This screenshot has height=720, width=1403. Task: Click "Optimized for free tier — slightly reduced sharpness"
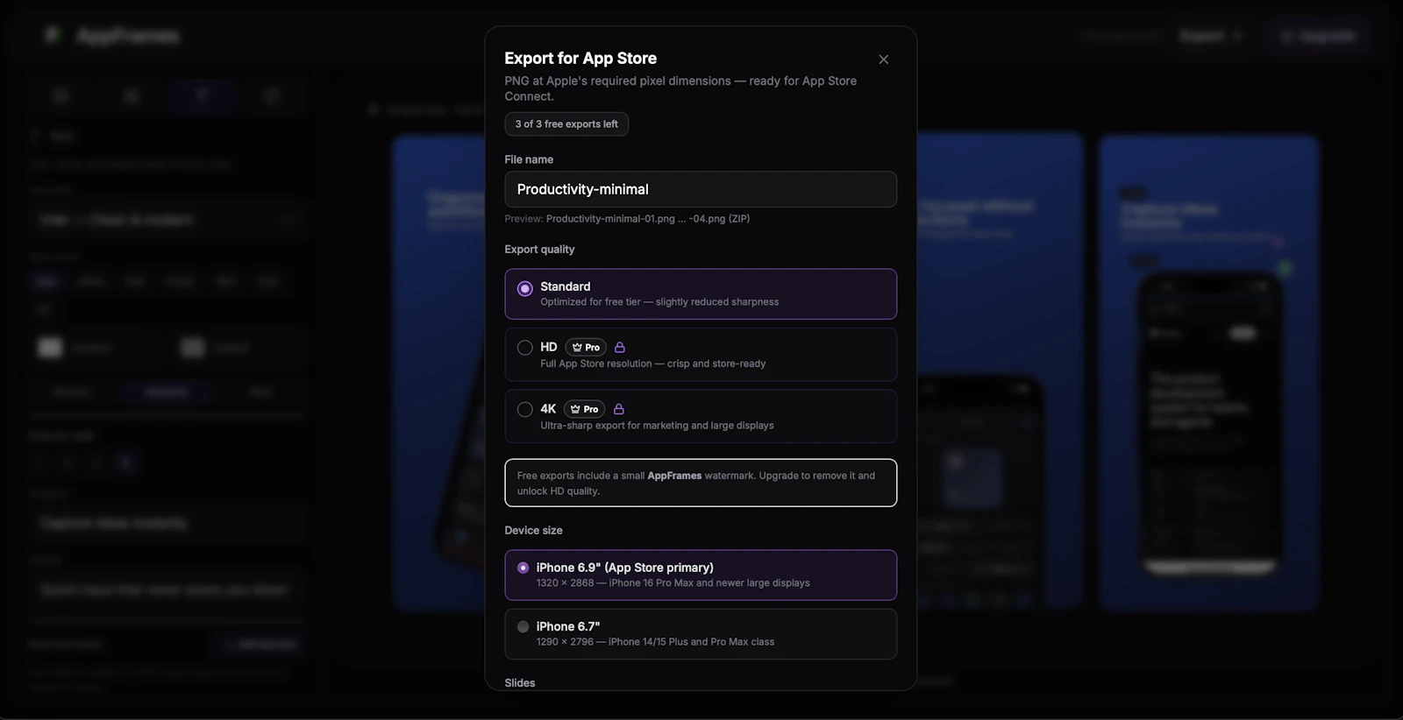pyautogui.click(x=659, y=302)
